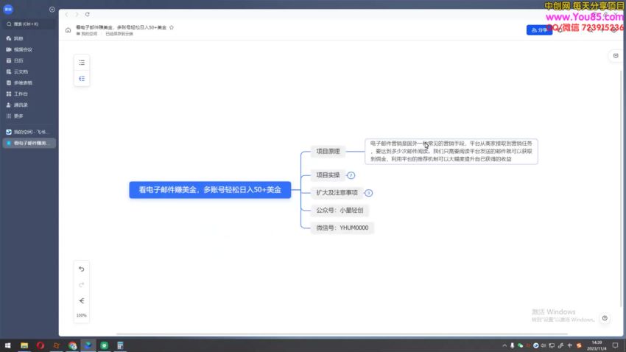Click the 分享 share button
Image resolution: width=626 pixels, height=352 pixels.
click(539, 30)
